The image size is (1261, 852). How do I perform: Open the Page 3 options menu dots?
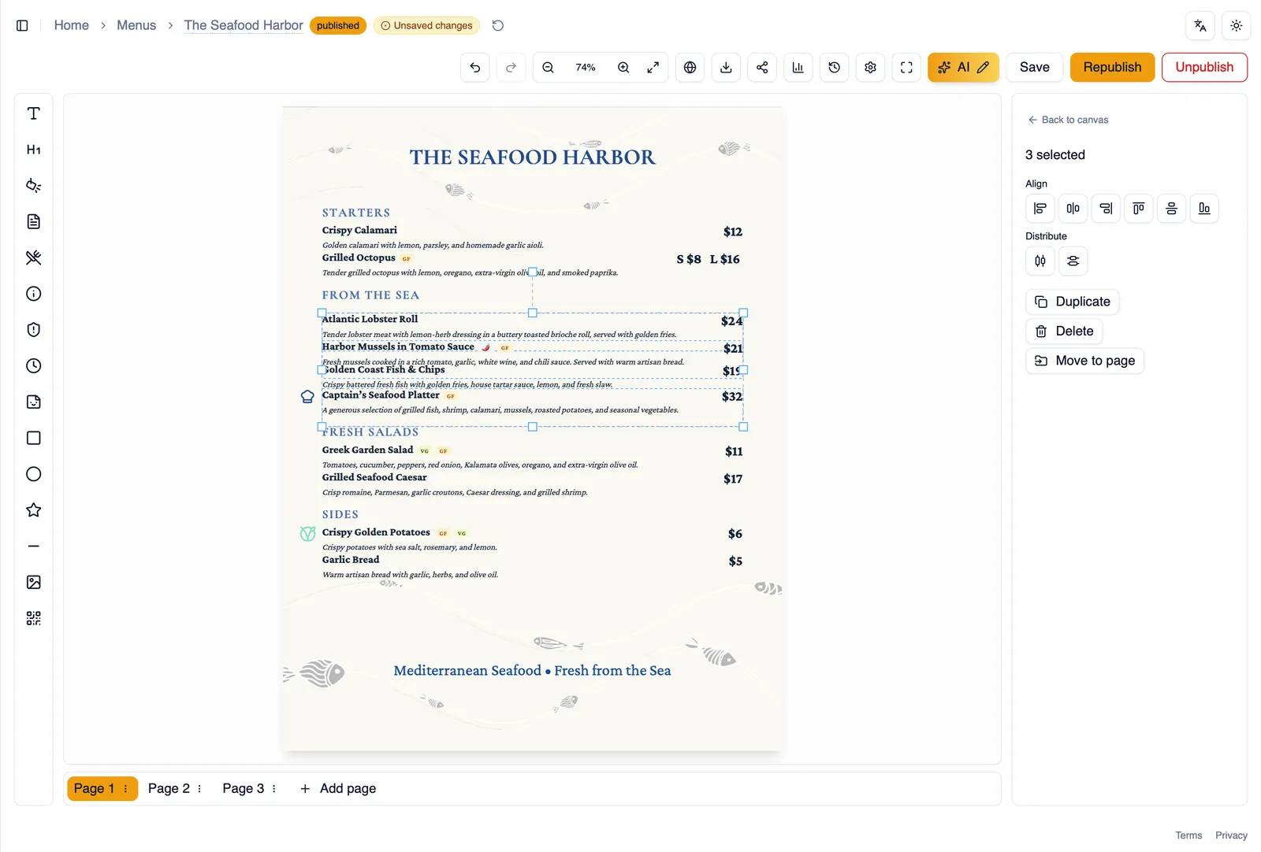274,788
